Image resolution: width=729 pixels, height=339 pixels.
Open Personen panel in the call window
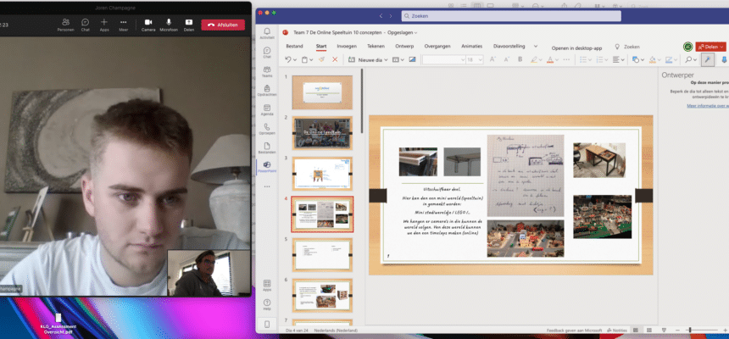pyautogui.click(x=65, y=25)
